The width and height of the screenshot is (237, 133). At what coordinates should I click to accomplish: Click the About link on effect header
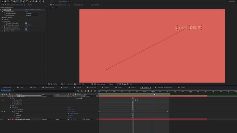pyautogui.click(x=38, y=10)
